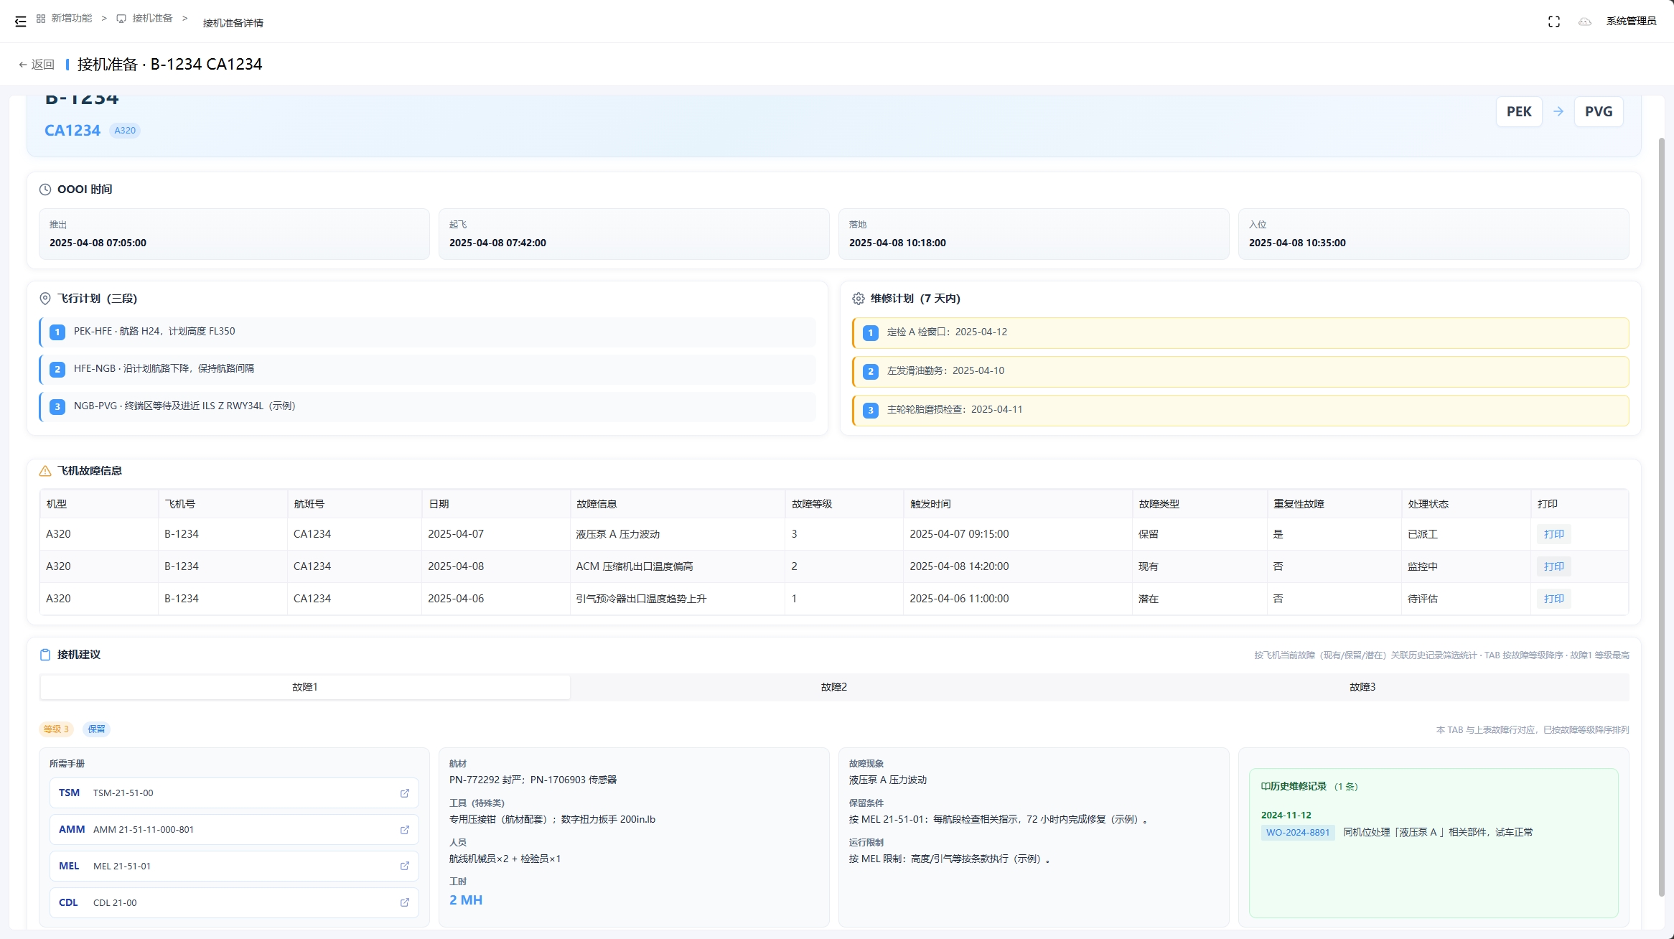Select maintenance item 主轮轮胎磨损检查
The height and width of the screenshot is (939, 1674).
(1240, 410)
